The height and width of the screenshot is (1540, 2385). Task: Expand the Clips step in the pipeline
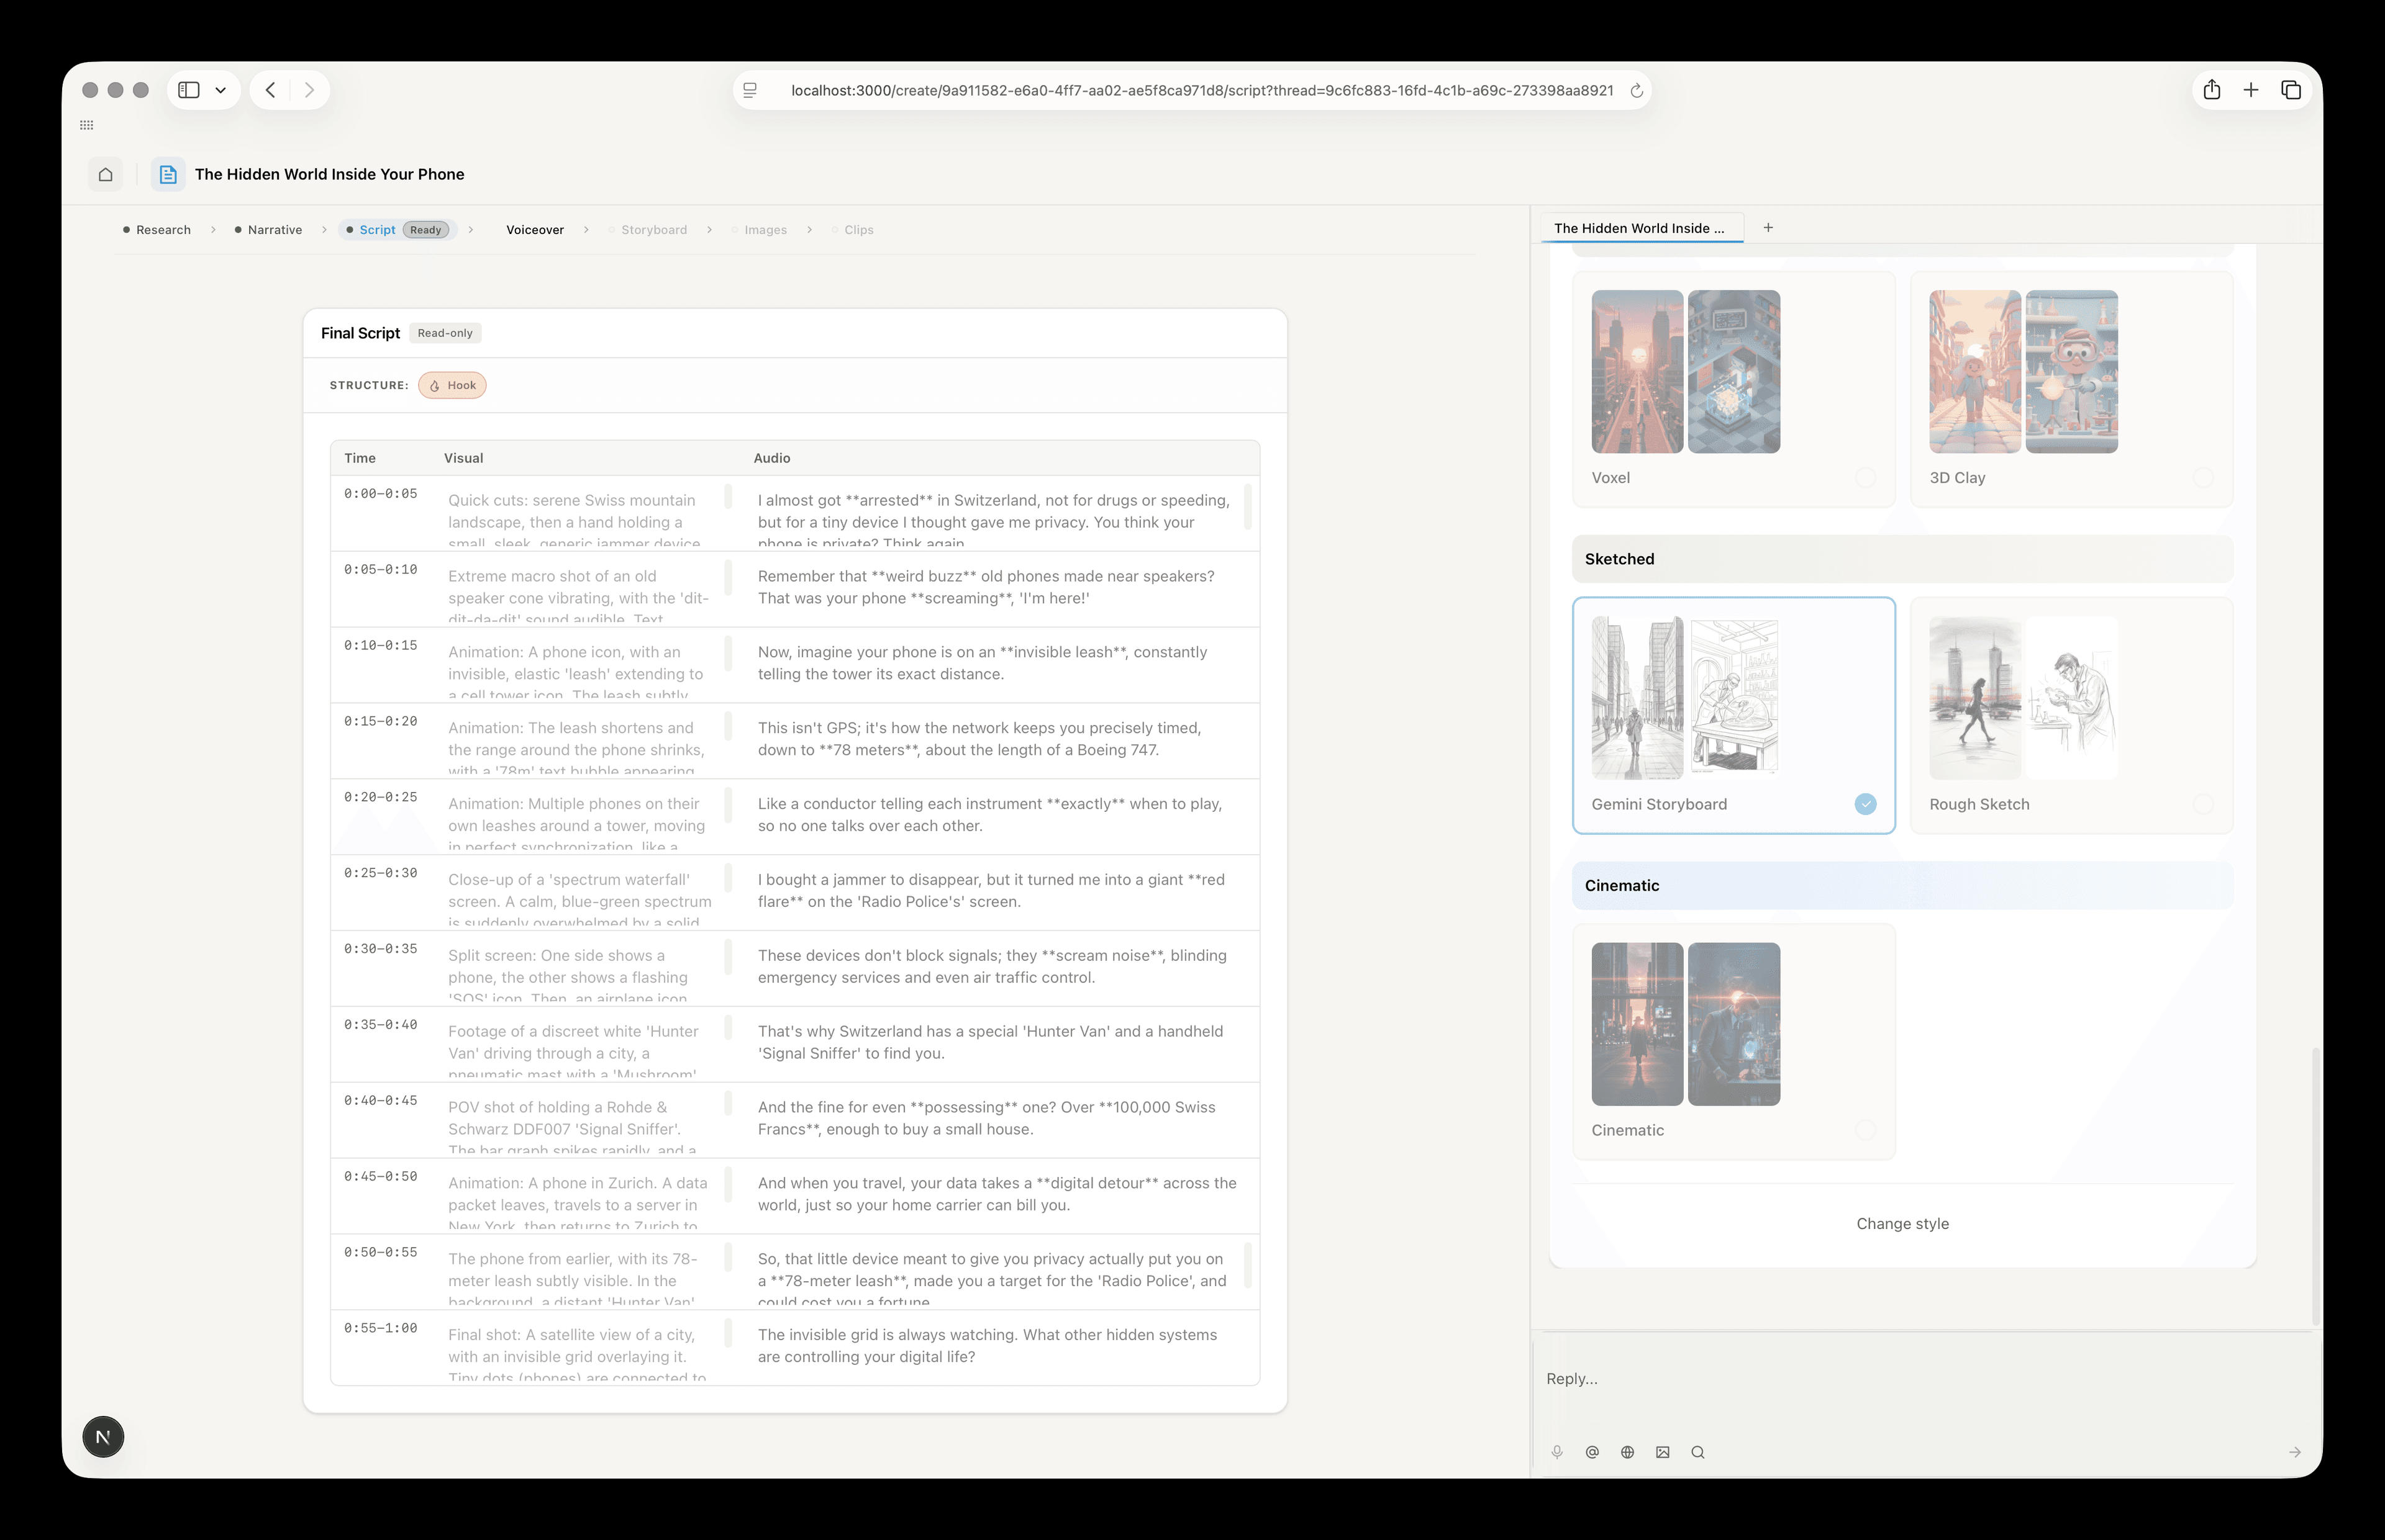point(857,229)
